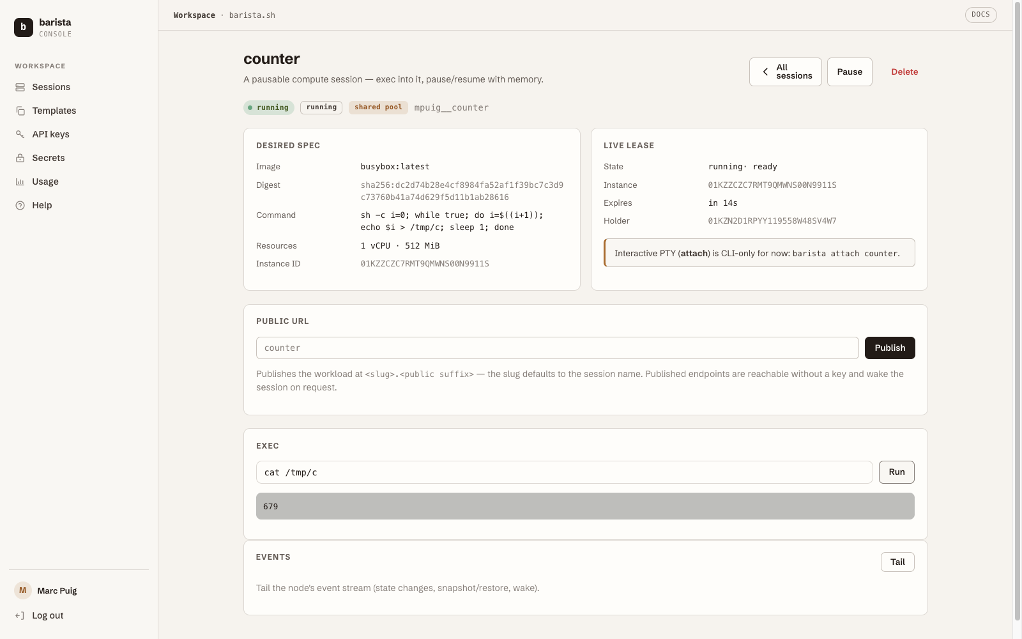This screenshot has height=639, width=1022.
Task: Focus the public URL slug field
Action: [x=558, y=348]
